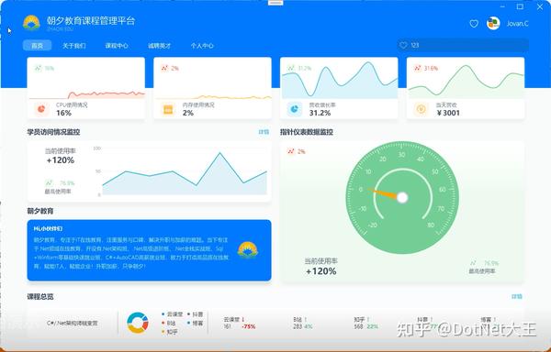Click the blue 营收增长率 wave chart

[x=339, y=80]
